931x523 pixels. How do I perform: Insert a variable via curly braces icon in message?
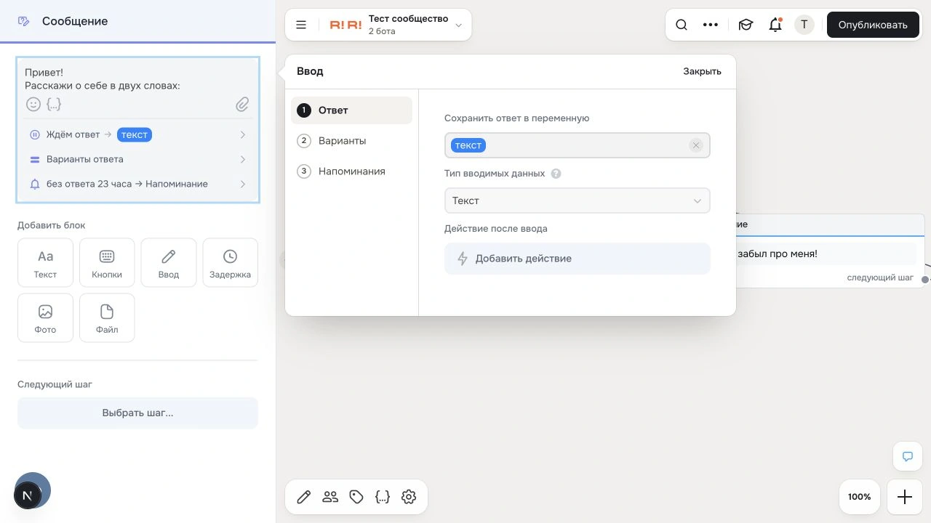pyautogui.click(x=54, y=104)
